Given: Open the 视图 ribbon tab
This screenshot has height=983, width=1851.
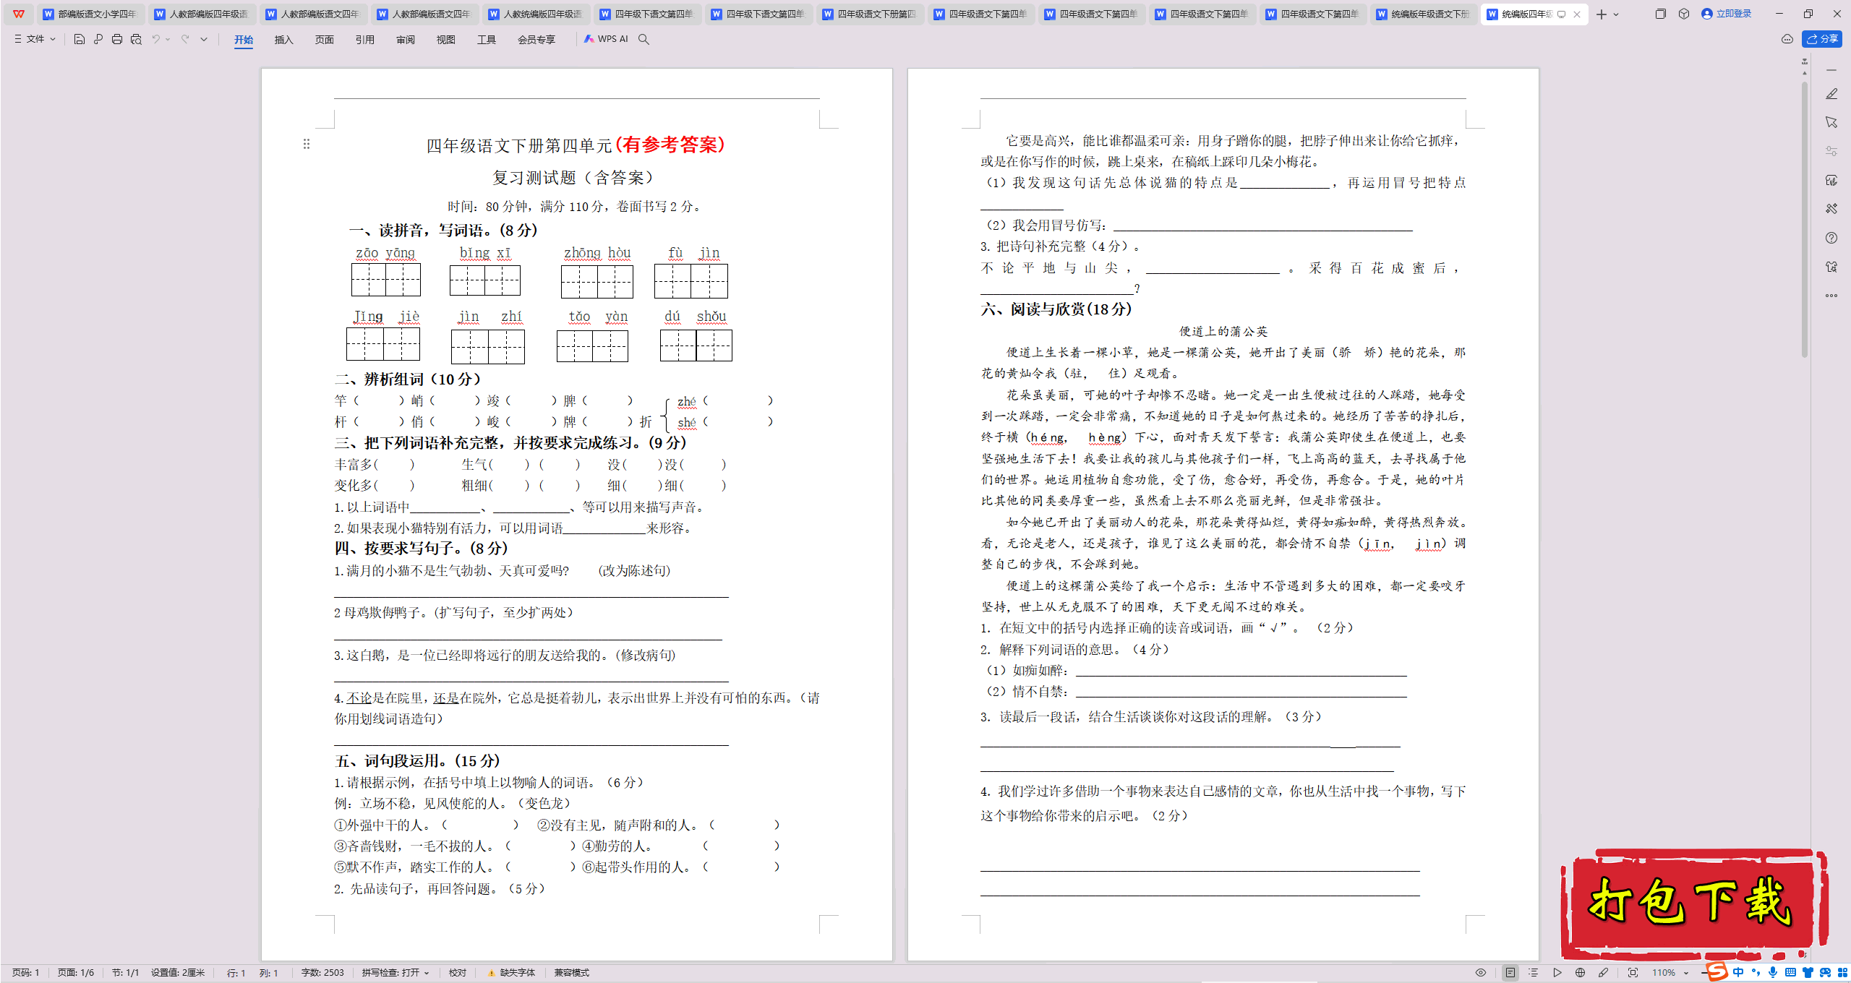Looking at the screenshot, I should click(x=446, y=40).
